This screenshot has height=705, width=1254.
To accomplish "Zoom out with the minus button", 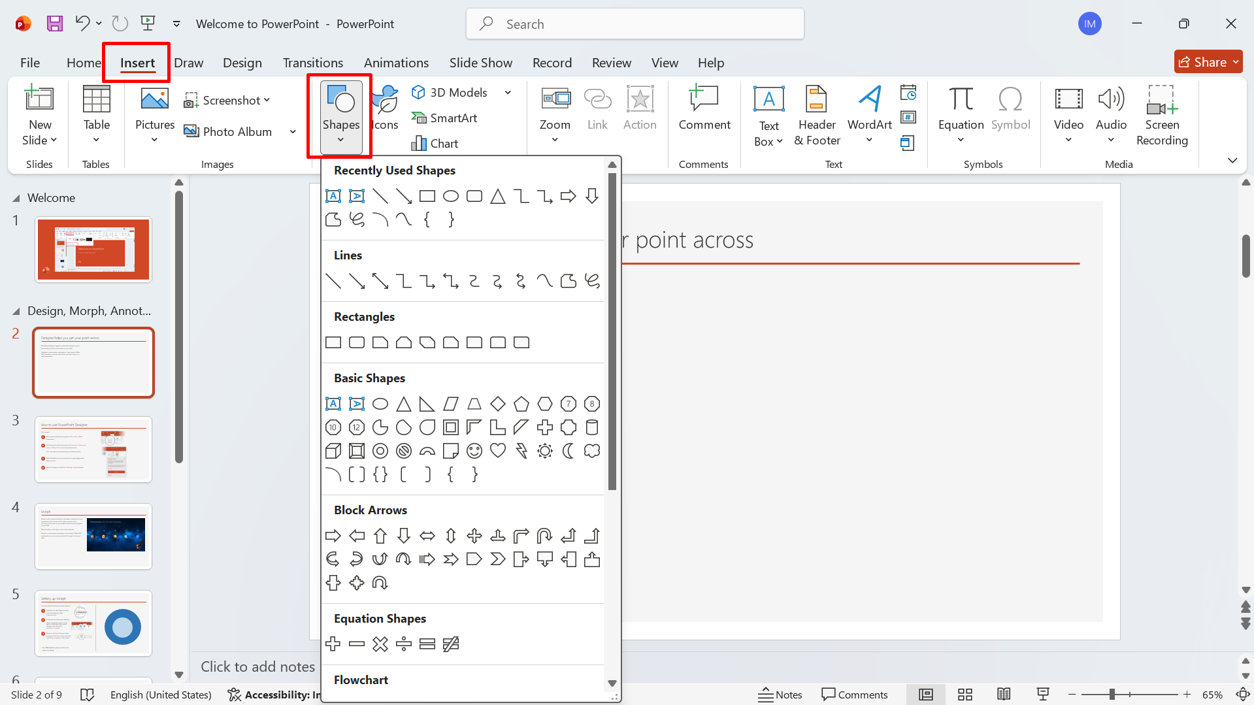I will pos(1072,695).
